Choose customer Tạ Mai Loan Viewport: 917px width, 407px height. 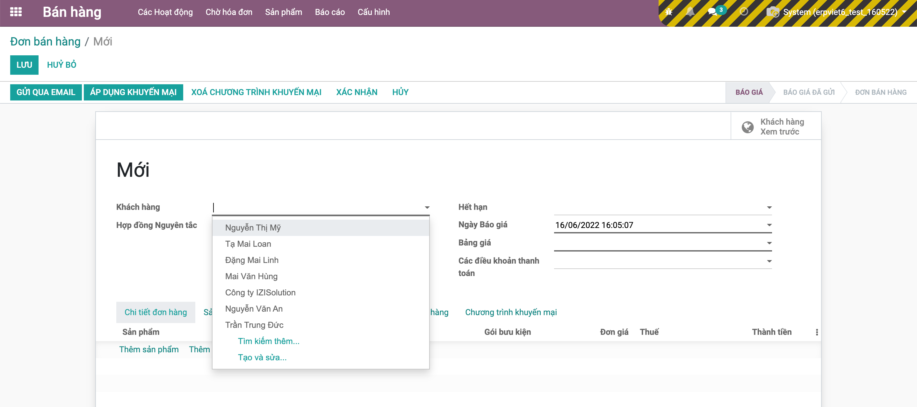tap(321, 244)
